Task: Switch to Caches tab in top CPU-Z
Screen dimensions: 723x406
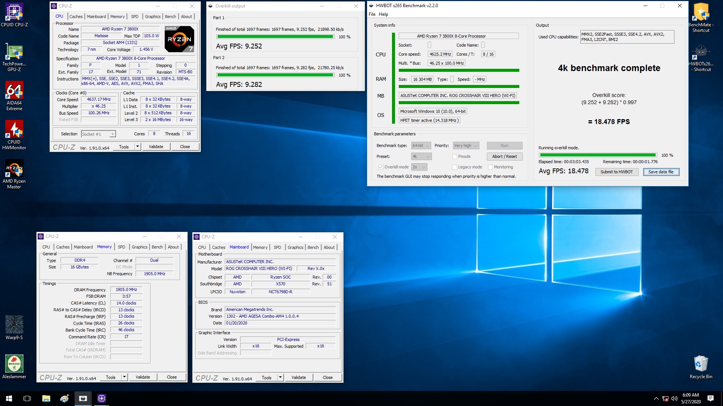Action: coord(76,17)
